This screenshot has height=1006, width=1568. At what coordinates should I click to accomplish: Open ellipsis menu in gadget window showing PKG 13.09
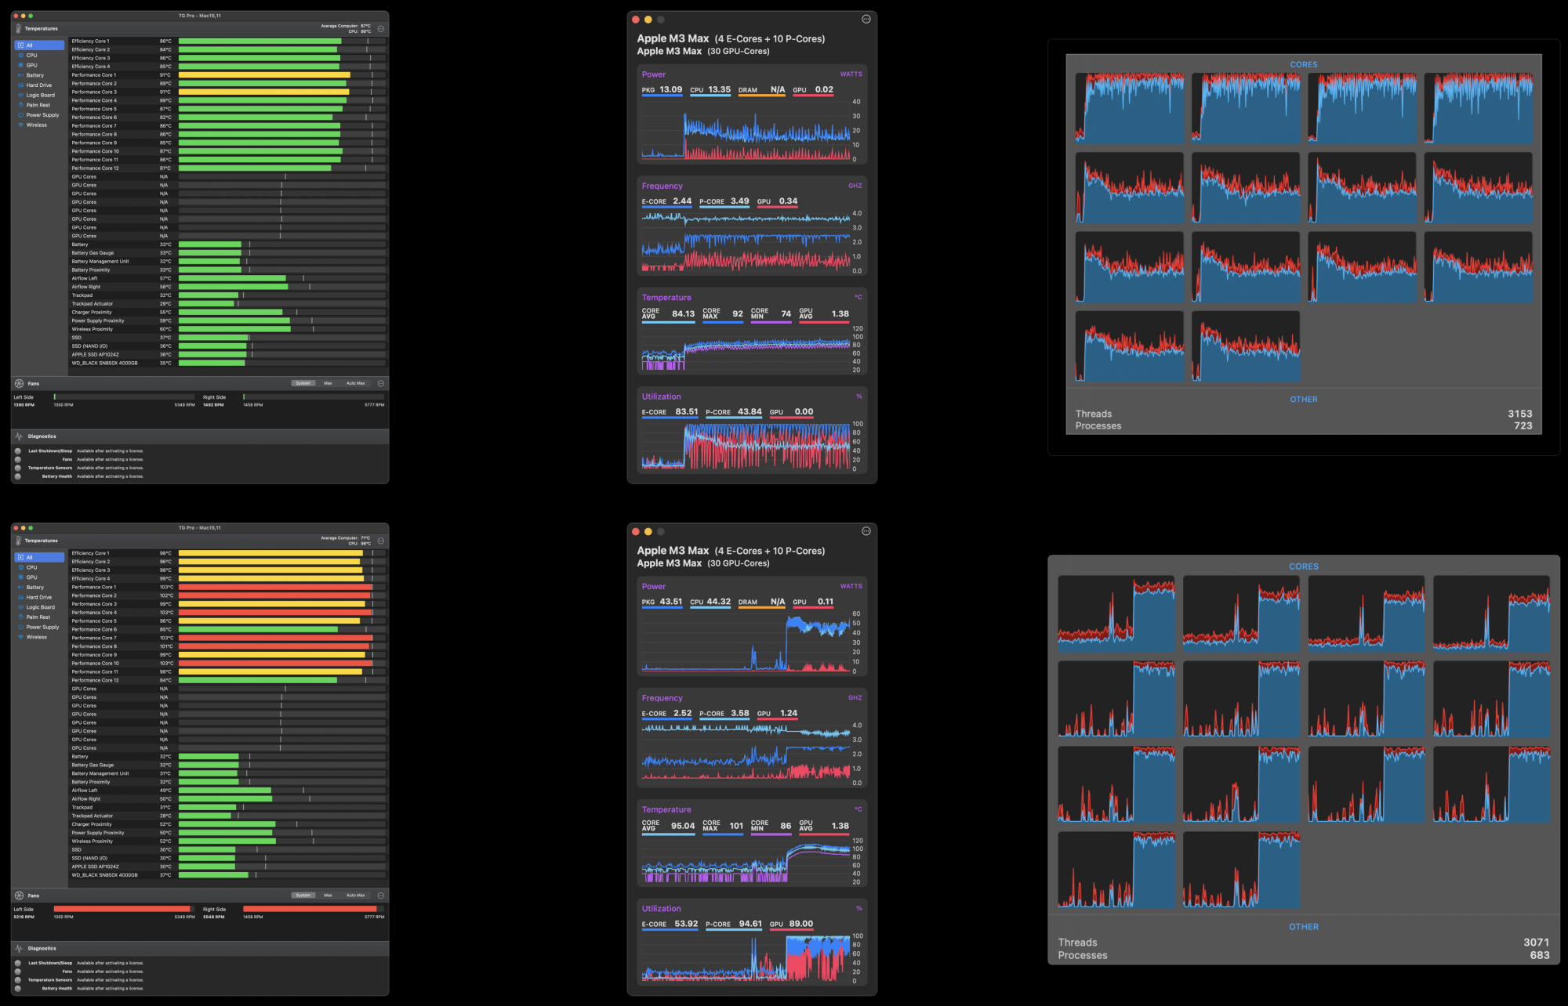[866, 19]
